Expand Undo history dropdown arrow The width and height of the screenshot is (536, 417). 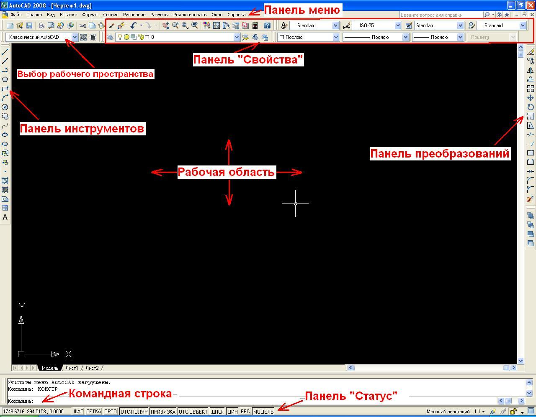(x=141, y=25)
